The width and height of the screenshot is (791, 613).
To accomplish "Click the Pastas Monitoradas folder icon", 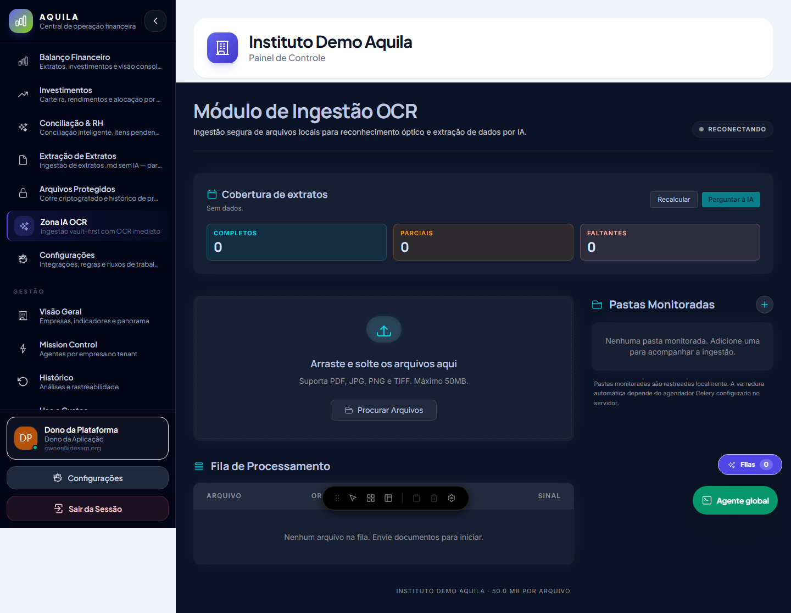I will pyautogui.click(x=597, y=305).
